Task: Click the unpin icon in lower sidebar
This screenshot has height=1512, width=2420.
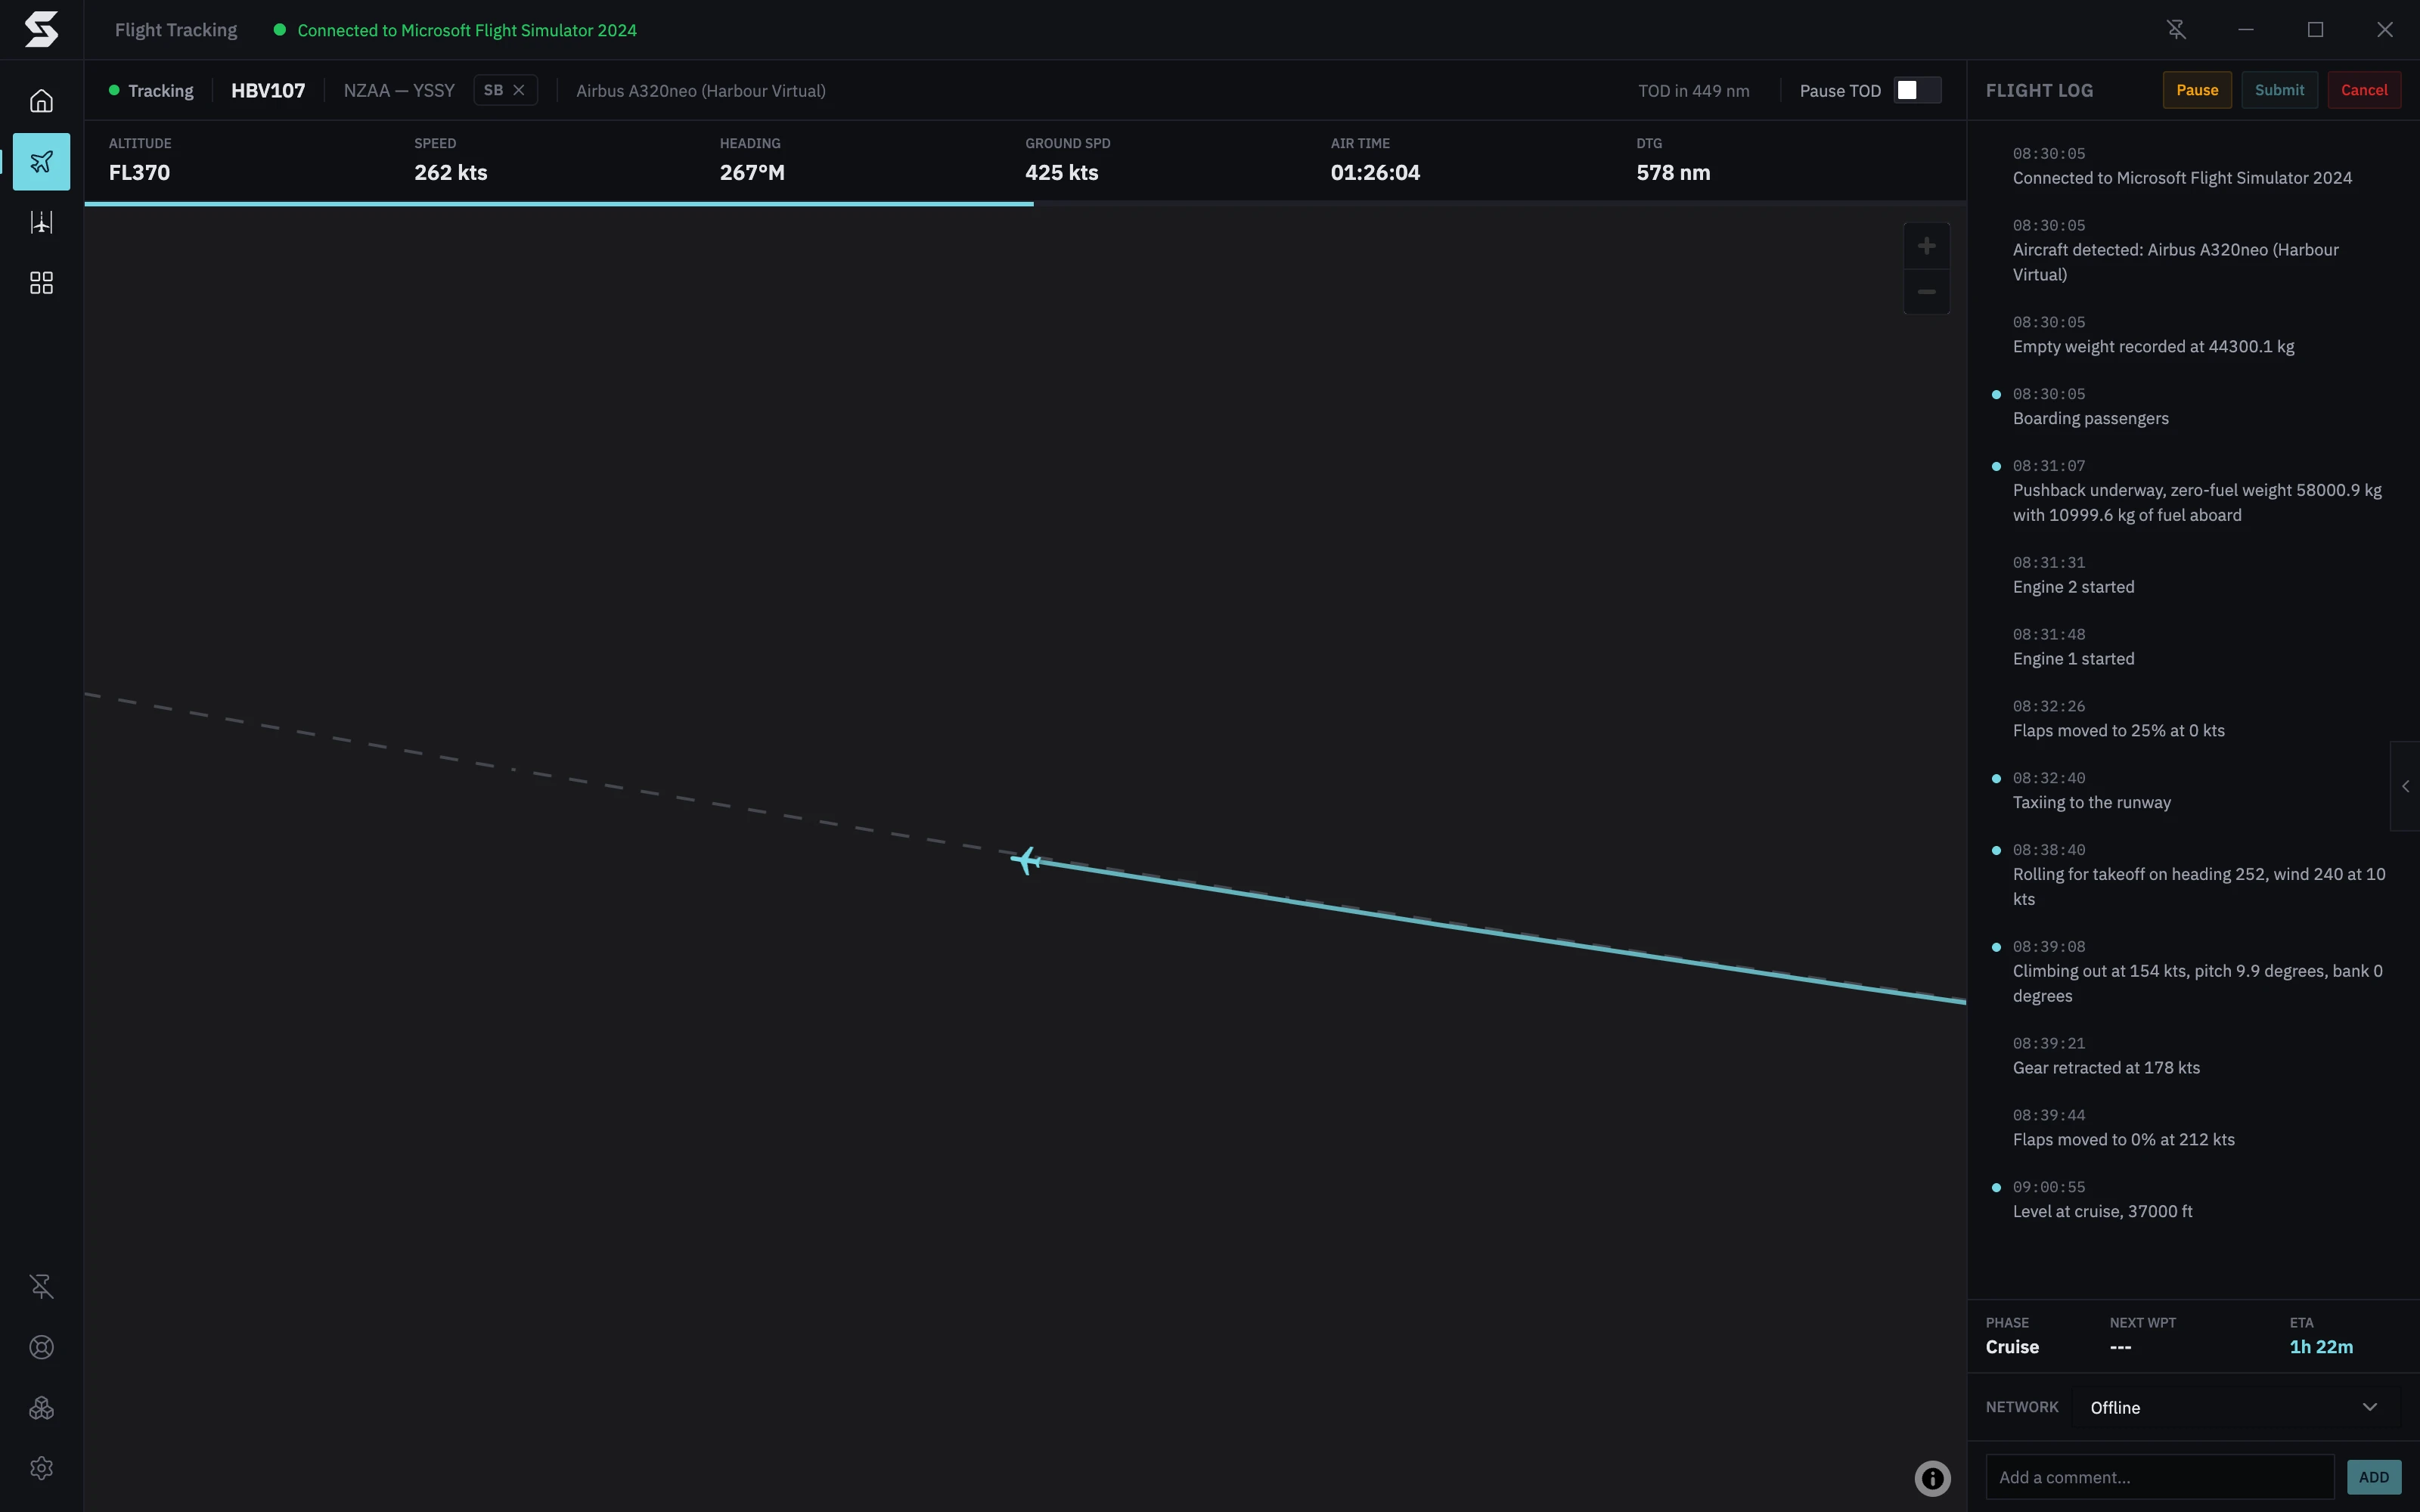Action: coord(41,1286)
